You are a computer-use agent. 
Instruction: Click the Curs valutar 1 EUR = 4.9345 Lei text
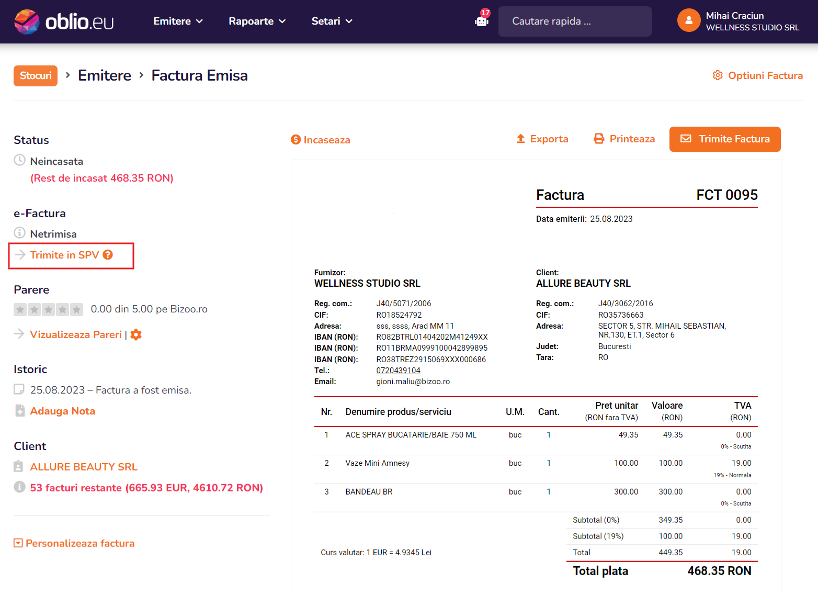tap(376, 553)
